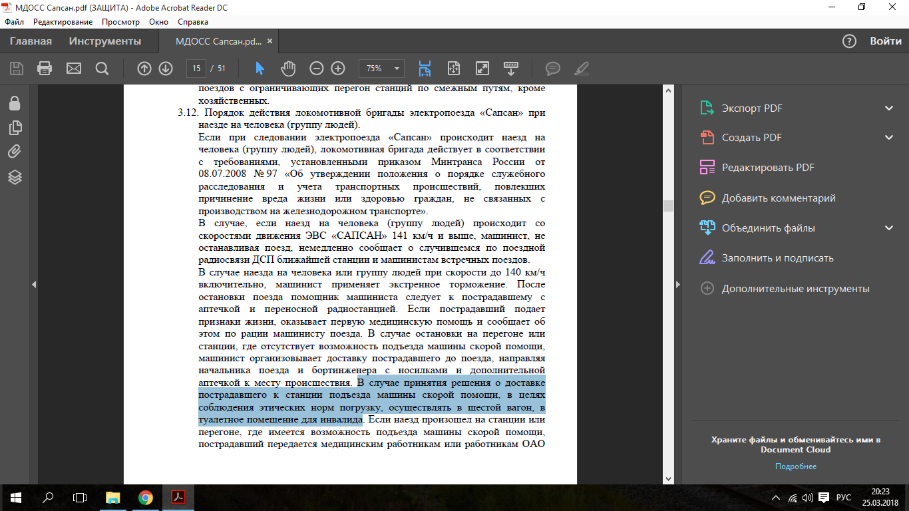Print the document using the printer icon

coord(45,69)
